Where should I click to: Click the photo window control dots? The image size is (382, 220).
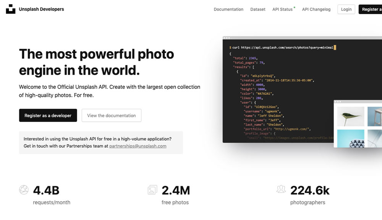(338, 102)
